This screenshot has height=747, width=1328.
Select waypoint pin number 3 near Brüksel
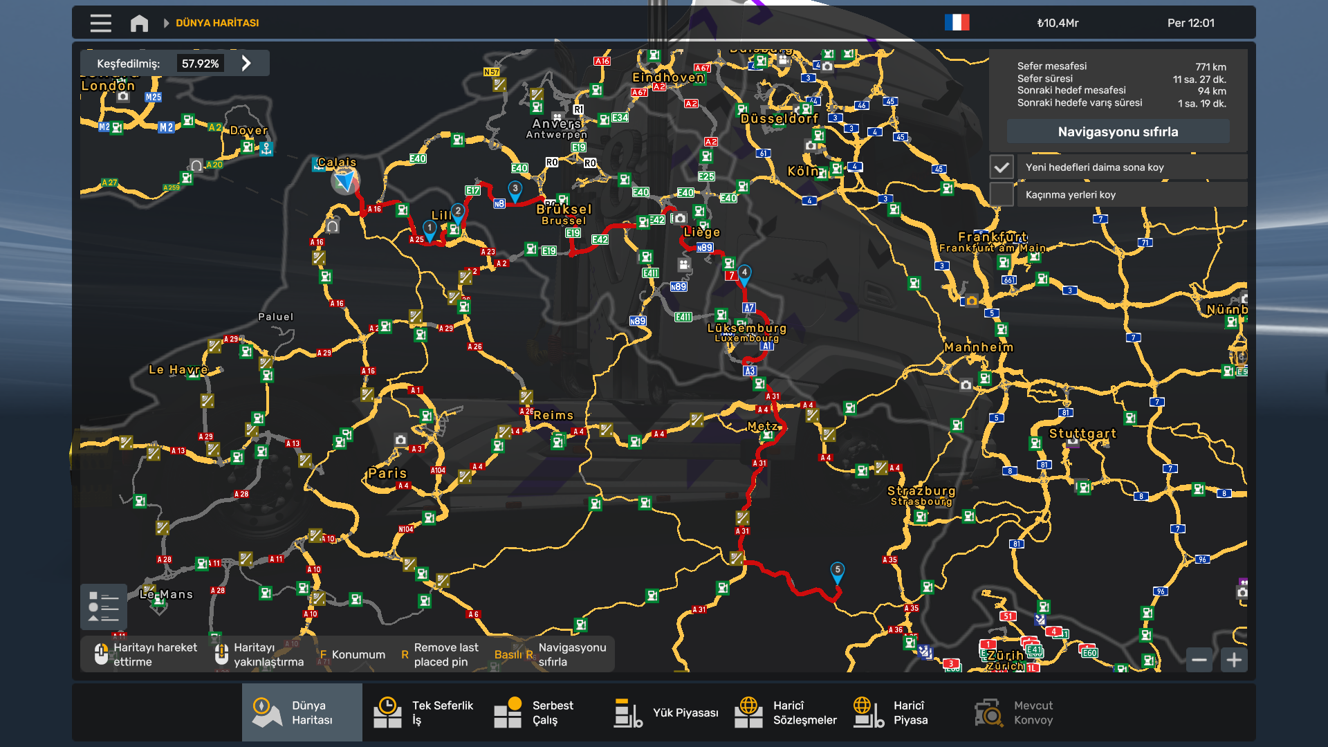[x=515, y=190]
